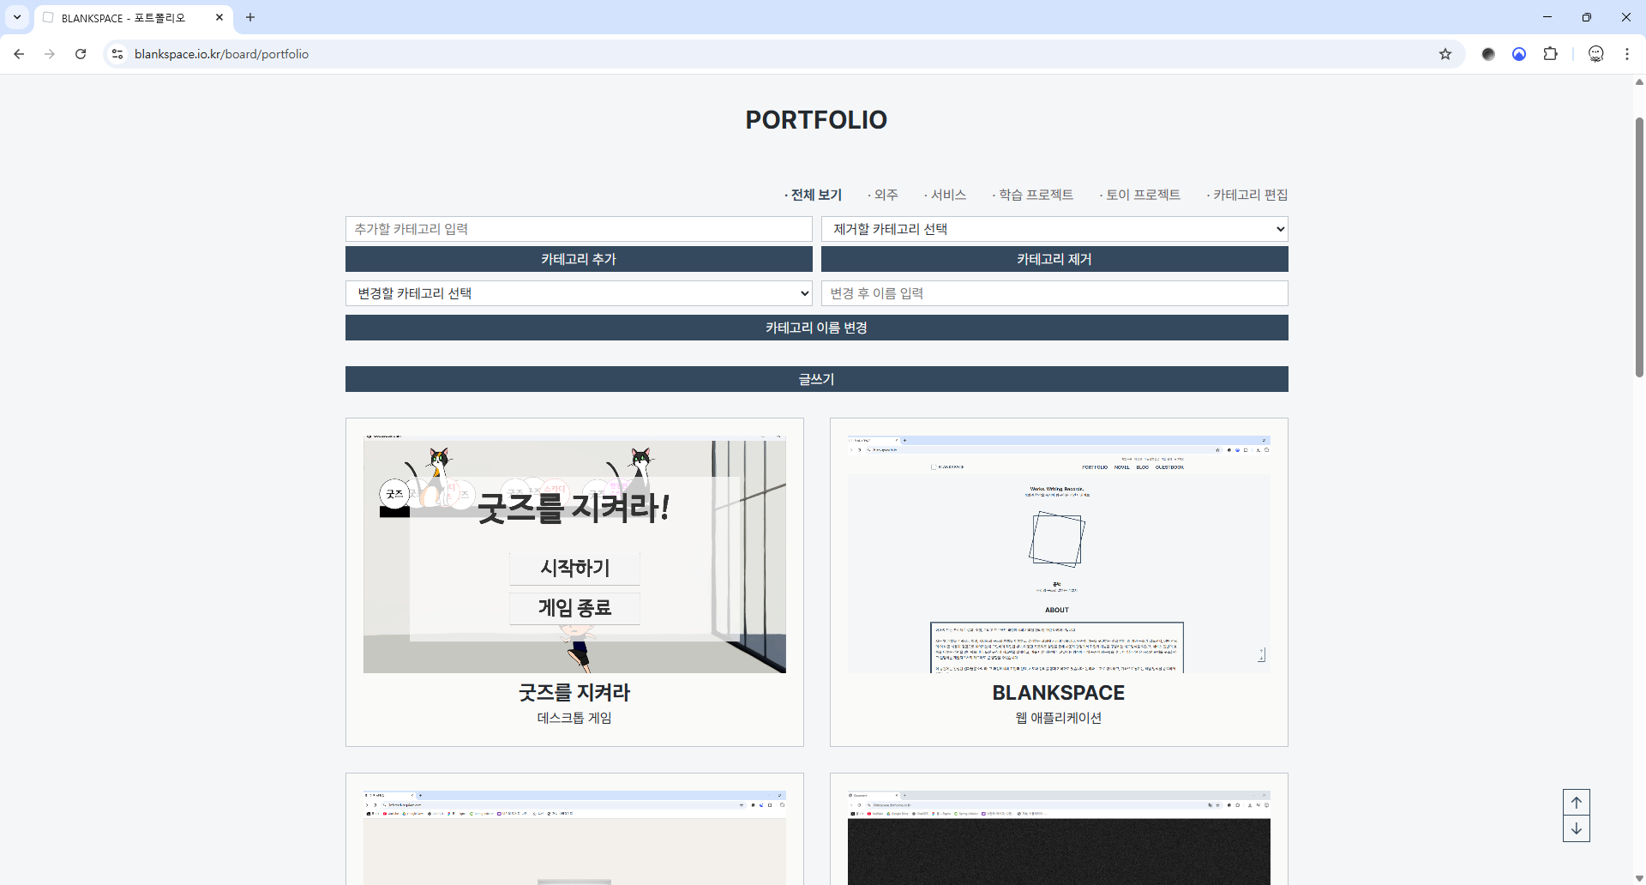Open the 제거할 카테고리 선택 dropdown

(1054, 229)
